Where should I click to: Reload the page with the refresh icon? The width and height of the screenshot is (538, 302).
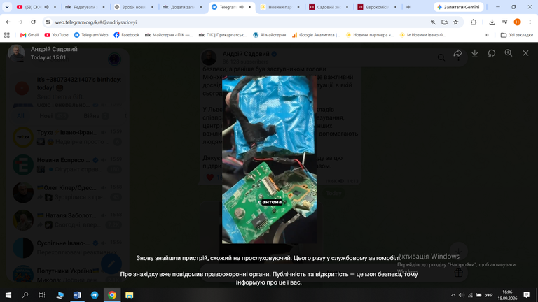point(34,22)
